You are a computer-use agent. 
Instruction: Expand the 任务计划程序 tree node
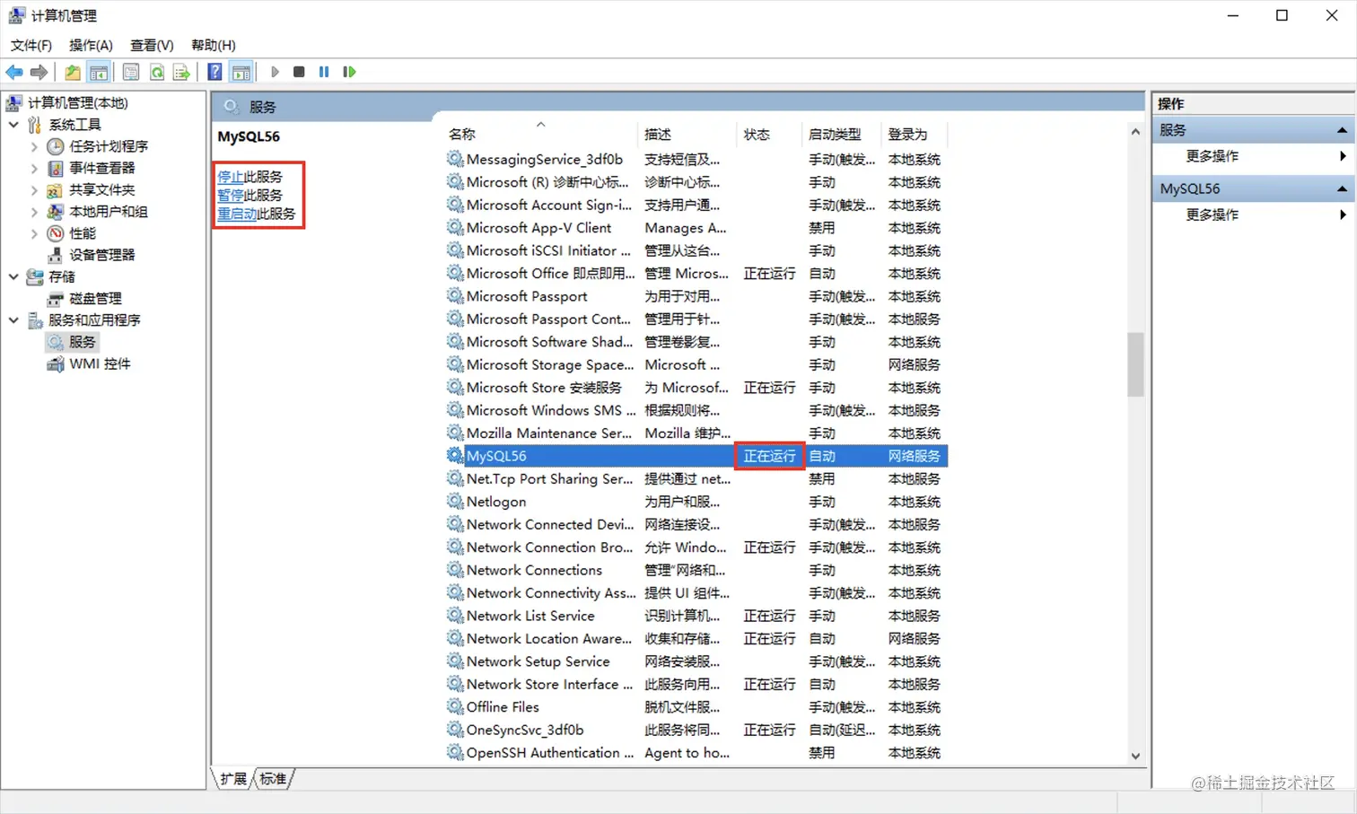(x=34, y=146)
